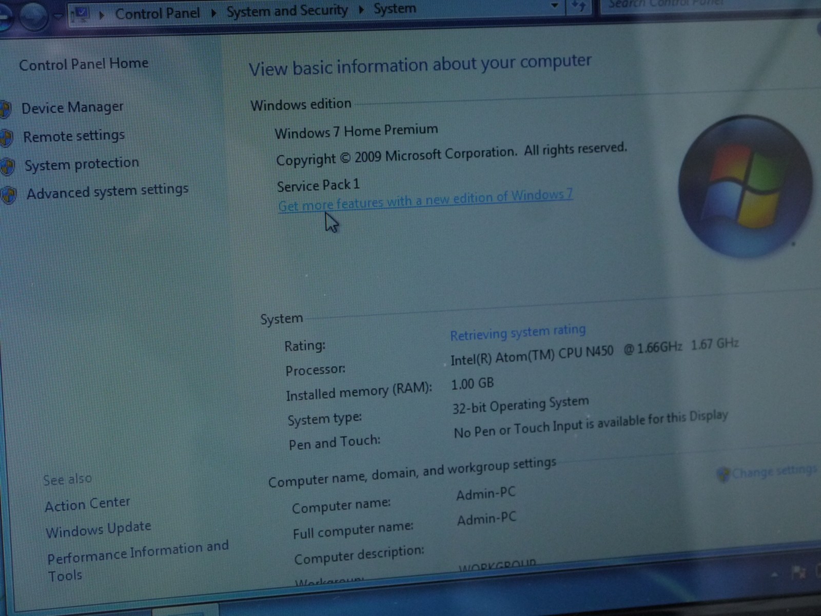Click the shield icon beside Advanced system settings
Image resolution: width=821 pixels, height=616 pixels.
point(9,195)
